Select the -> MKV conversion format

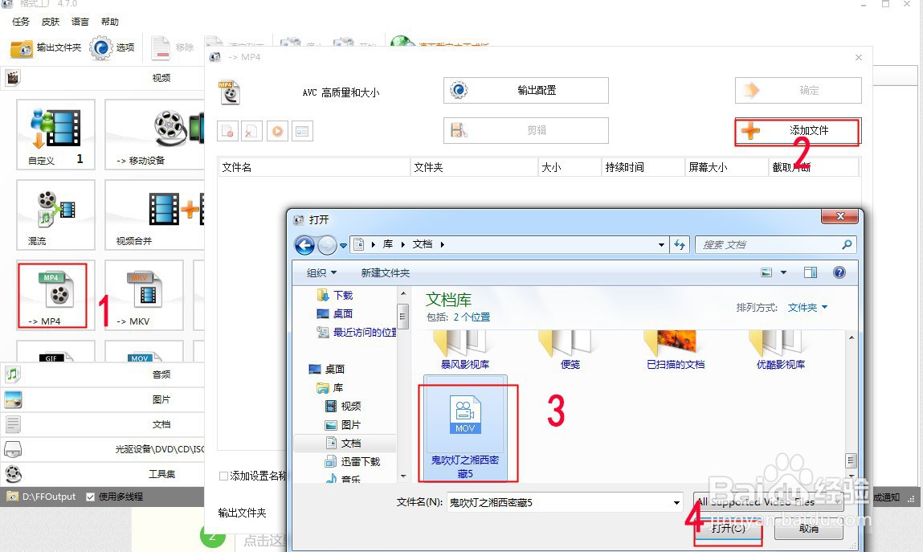[143, 295]
